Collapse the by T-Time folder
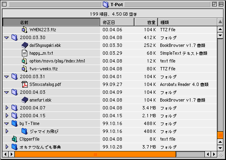 click(x=7, y=124)
